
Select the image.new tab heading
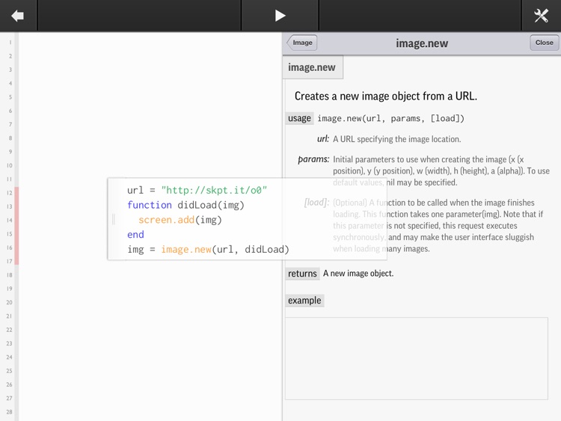[312, 67]
